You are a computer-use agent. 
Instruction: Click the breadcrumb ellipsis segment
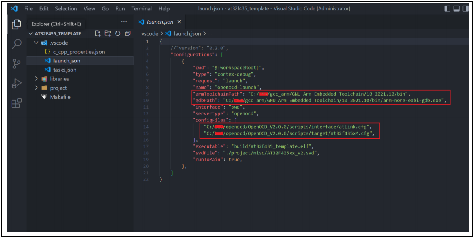pos(210,34)
